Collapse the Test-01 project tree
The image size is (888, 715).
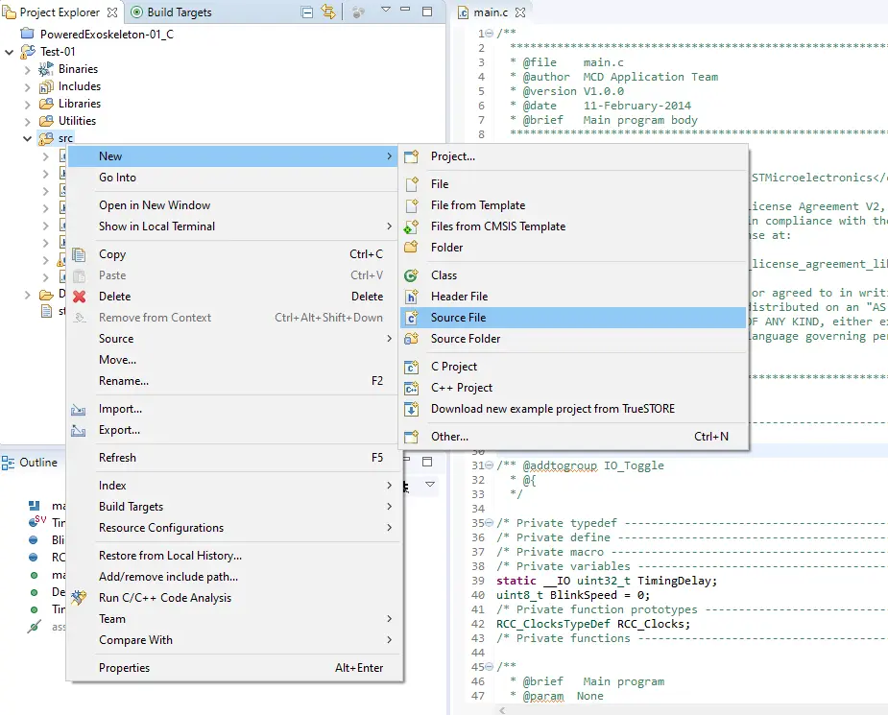pos(9,52)
